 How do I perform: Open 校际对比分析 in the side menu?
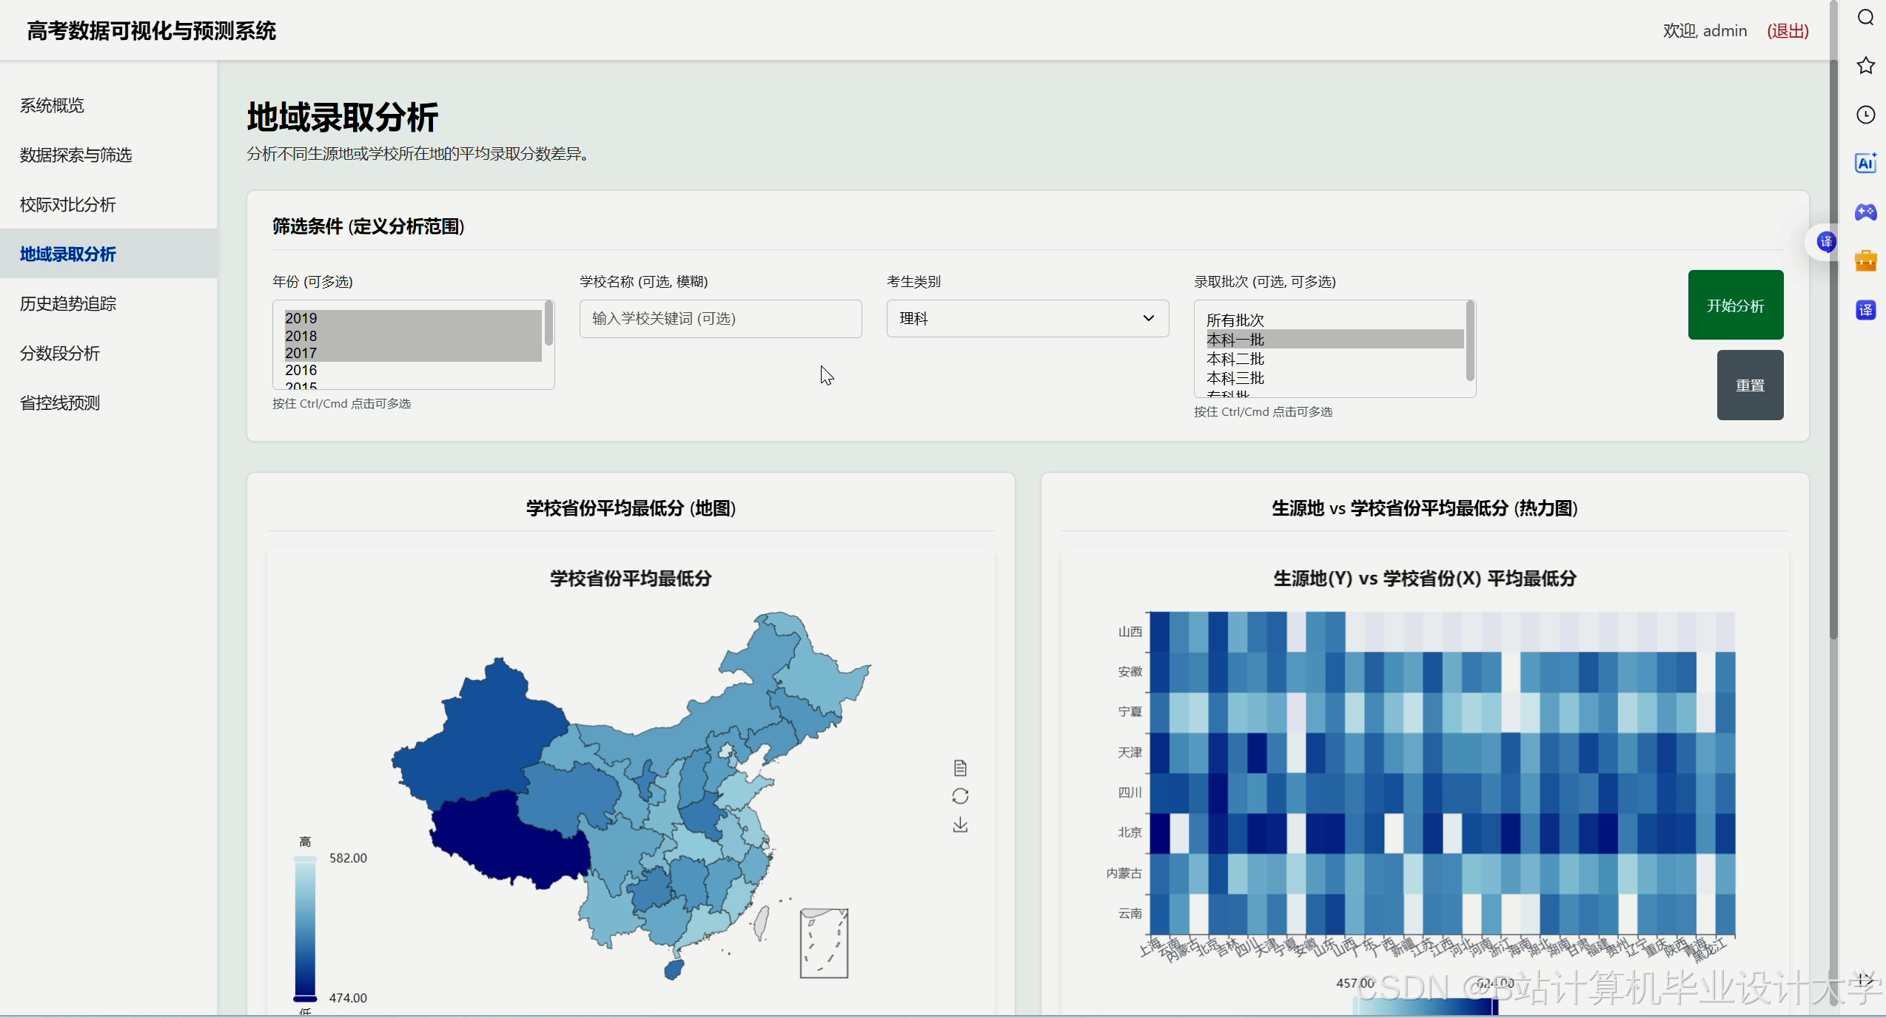pyautogui.click(x=68, y=204)
